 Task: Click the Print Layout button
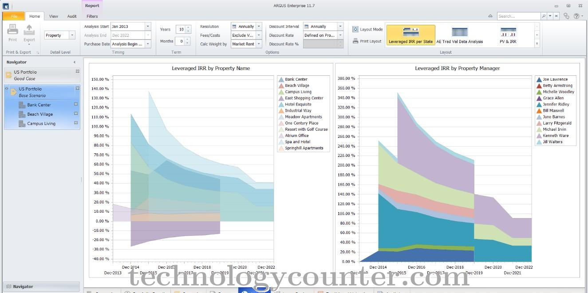coord(367,41)
